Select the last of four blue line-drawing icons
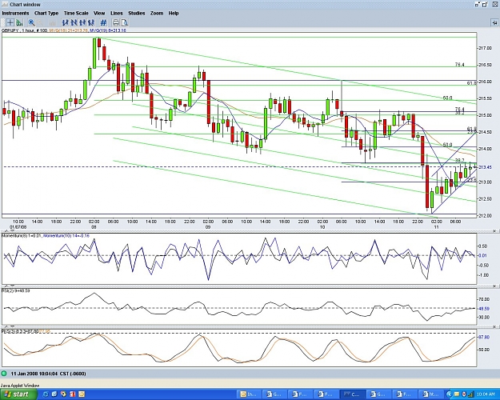 [91, 22]
